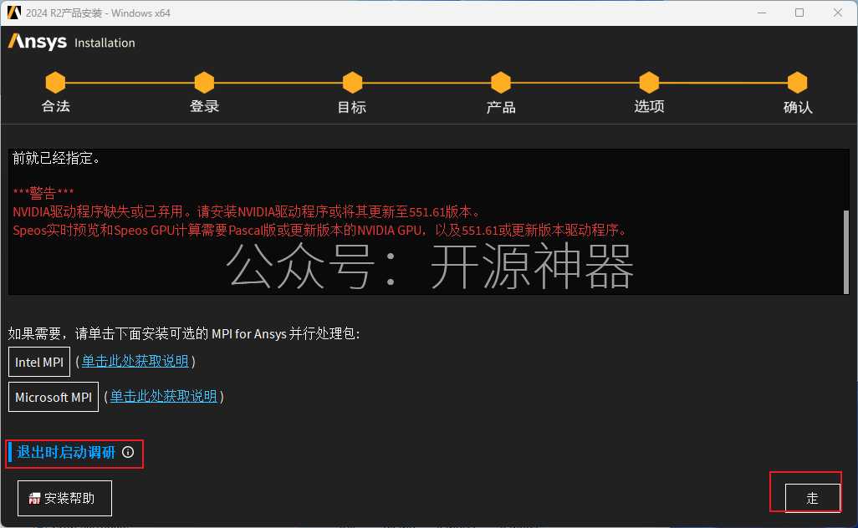Click the 目标 step hexagon icon
This screenshot has height=528, width=858.
(x=352, y=83)
